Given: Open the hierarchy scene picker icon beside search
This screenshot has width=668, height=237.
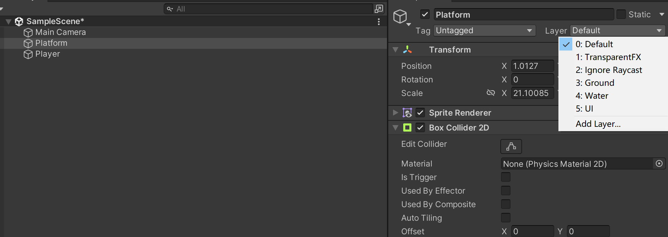Looking at the screenshot, I should 379,9.
